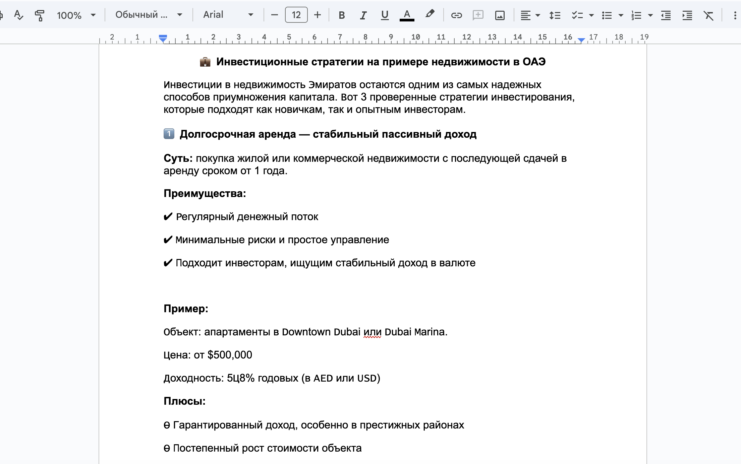Insert a link with the chain icon
Screen dimensions: 741x464
pyautogui.click(x=456, y=15)
